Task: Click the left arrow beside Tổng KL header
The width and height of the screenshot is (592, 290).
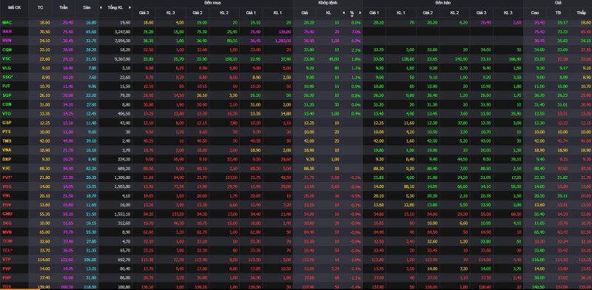Action: pyautogui.click(x=101, y=7)
